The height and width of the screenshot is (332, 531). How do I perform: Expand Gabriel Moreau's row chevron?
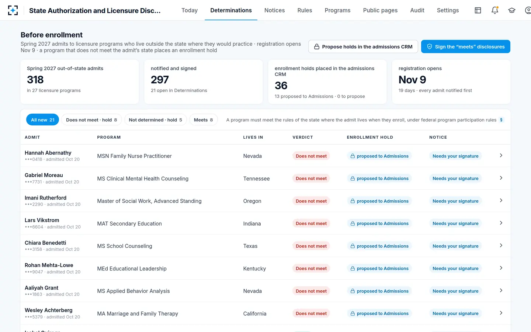[501, 178]
